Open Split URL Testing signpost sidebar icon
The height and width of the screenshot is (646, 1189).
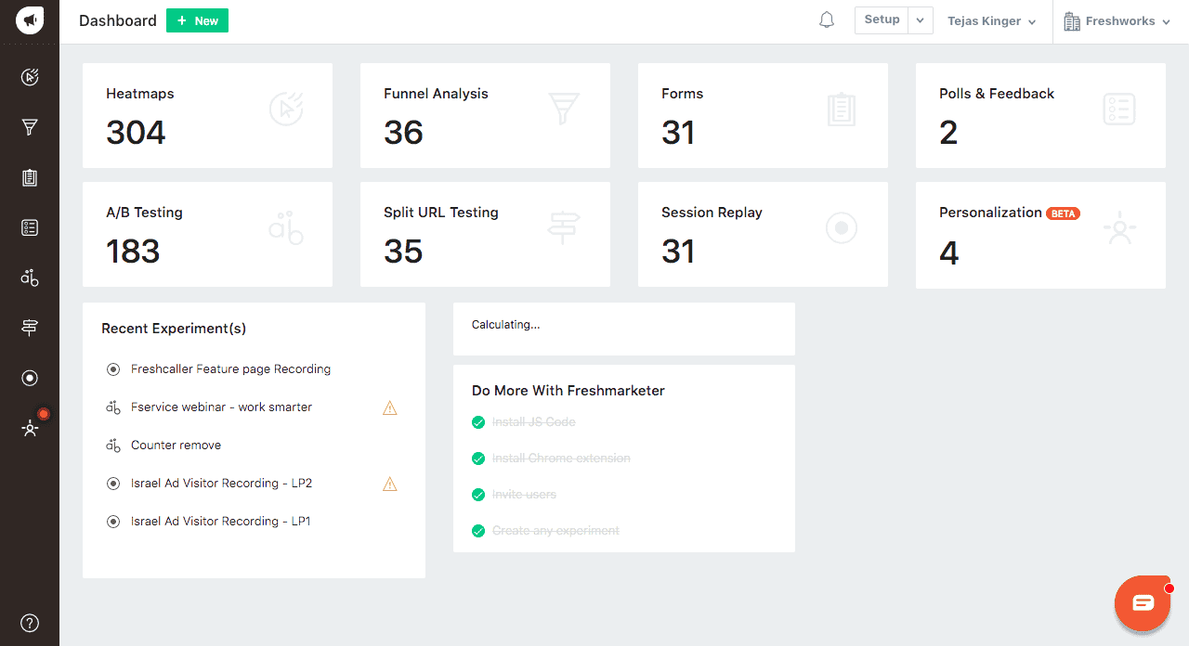(30, 328)
